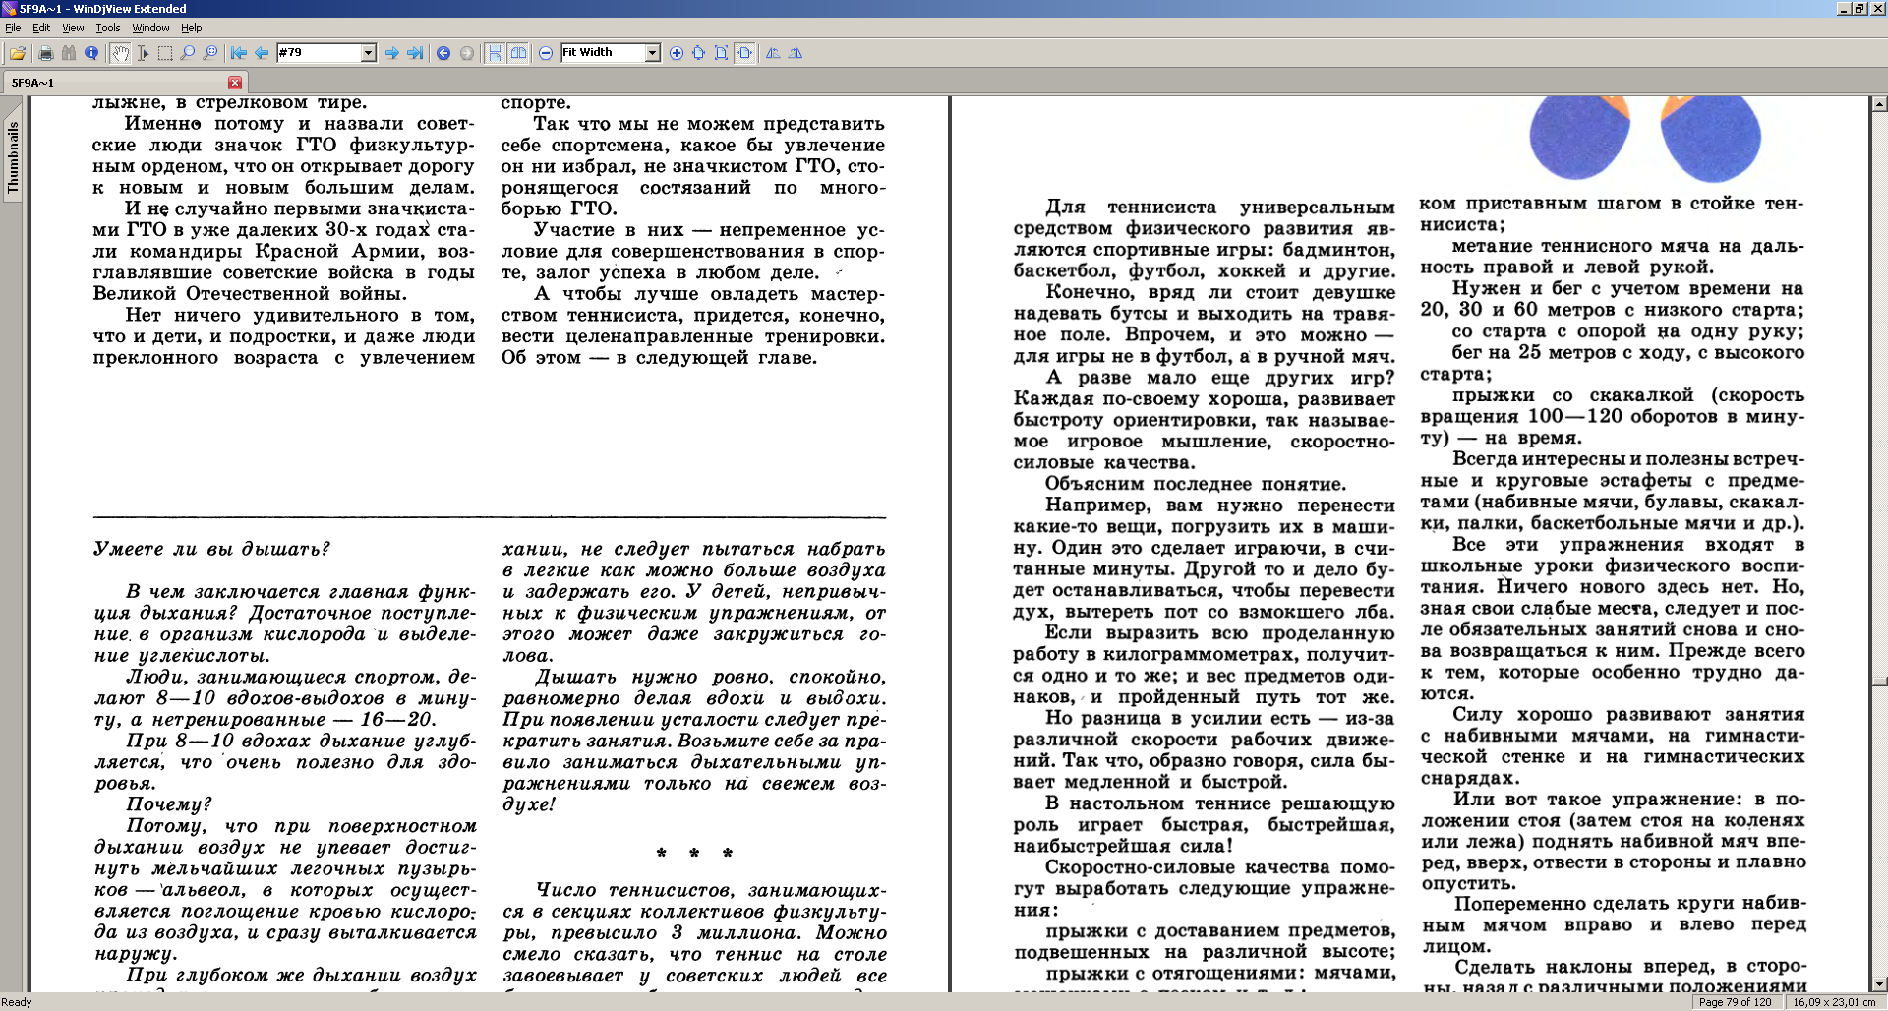The image size is (1888, 1011).
Task: Open Find with the binoculars icon
Action: [69, 53]
